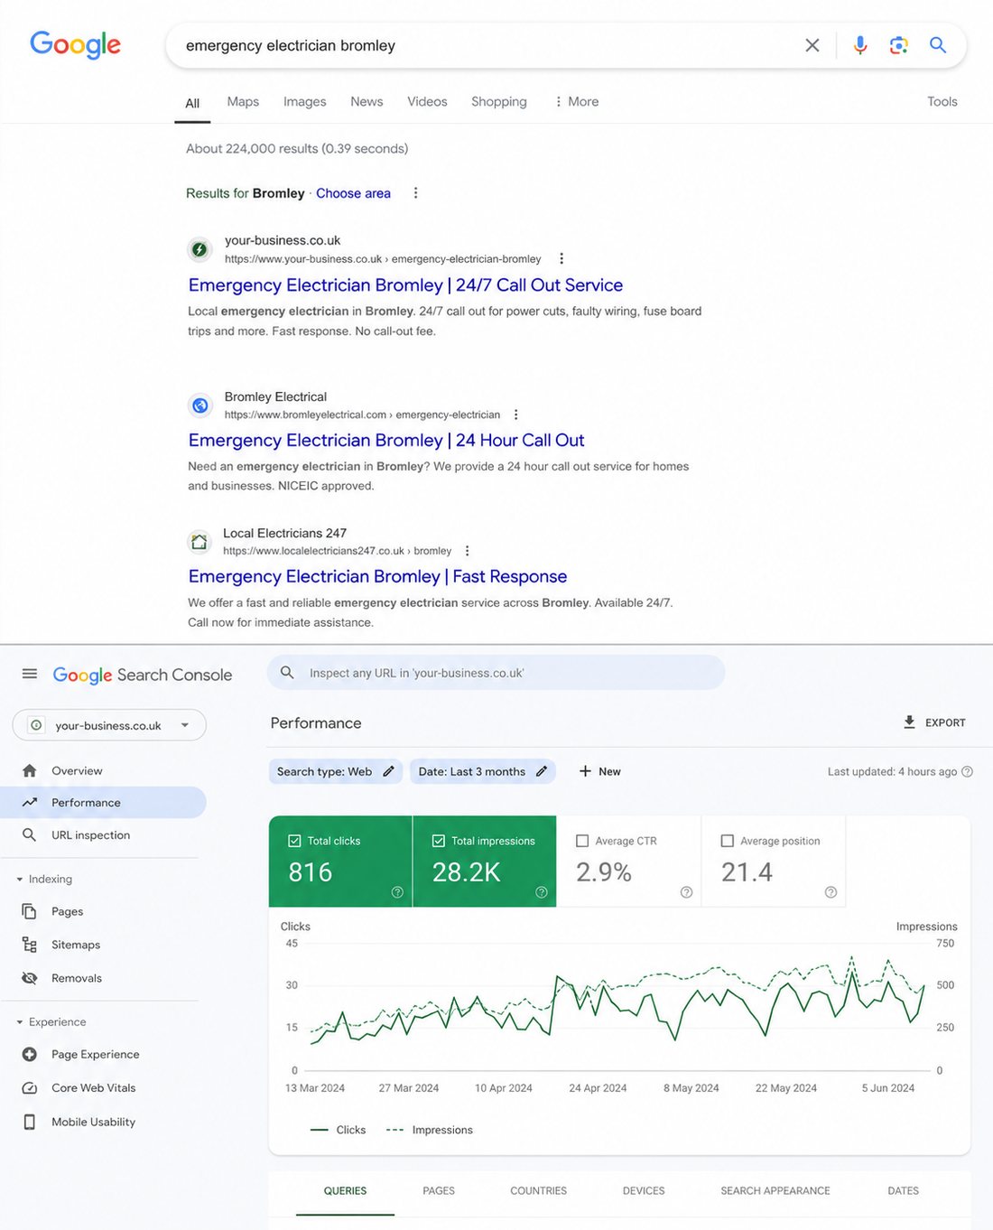Switch to the Maps tab
Screen dimensions: 993x1230
tap(243, 101)
